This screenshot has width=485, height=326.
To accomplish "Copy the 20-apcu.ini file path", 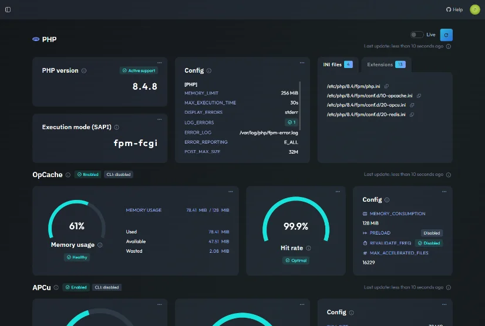I will coord(412,105).
